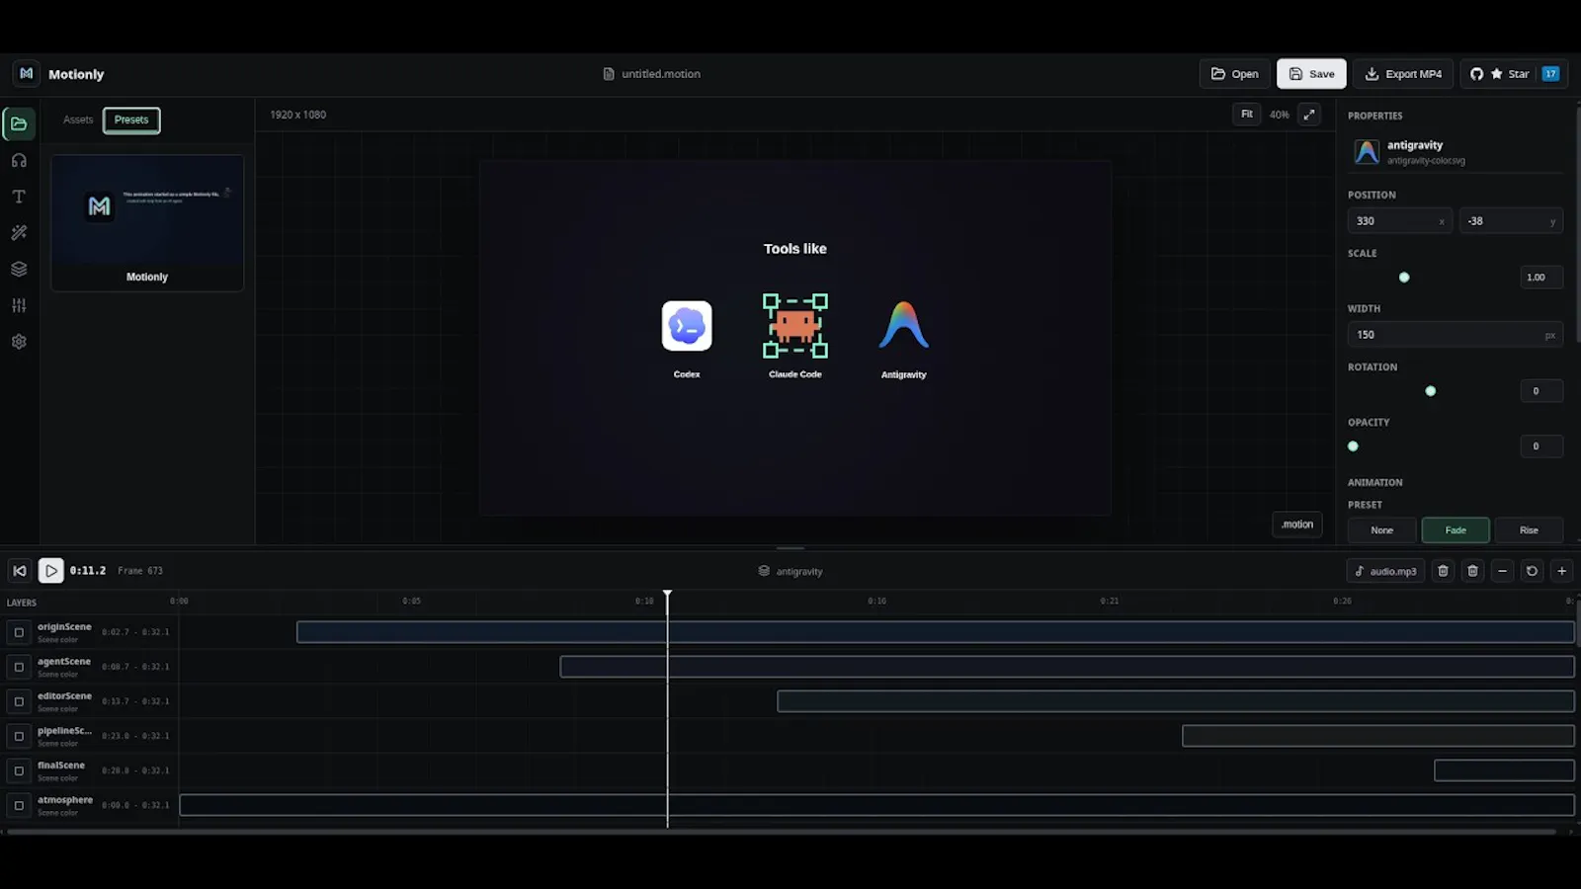Click the second trash icon in timeline toolbar
The image size is (1581, 889).
coord(1472,571)
